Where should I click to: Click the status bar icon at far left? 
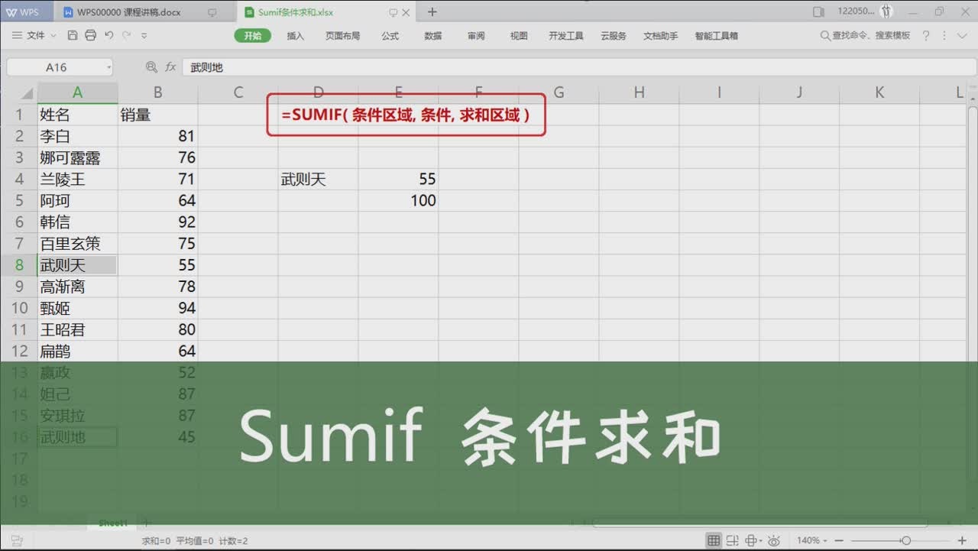17,540
